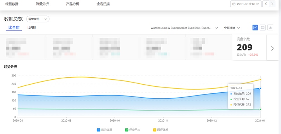The image size is (281, 134).
Task: Open the 产品分析 tab
Action: coord(73,4)
